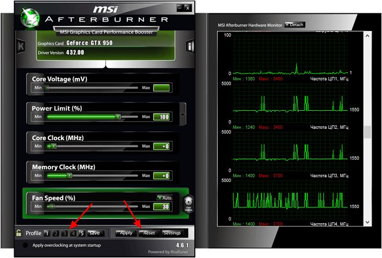Expand the Power Limit side arrow
382x258 pixels.
(182, 114)
